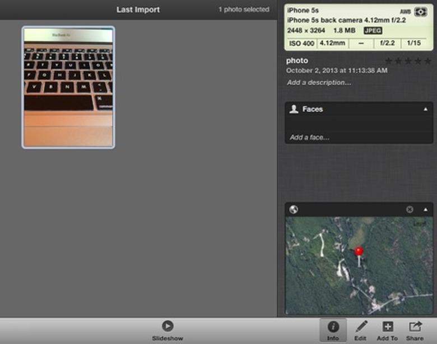
Task: Click the globe icon in map header
Action: click(x=294, y=210)
